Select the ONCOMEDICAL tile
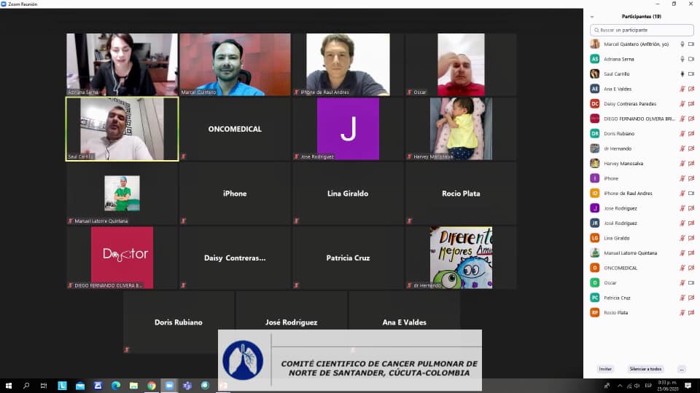This screenshot has height=393, width=700. [x=235, y=130]
